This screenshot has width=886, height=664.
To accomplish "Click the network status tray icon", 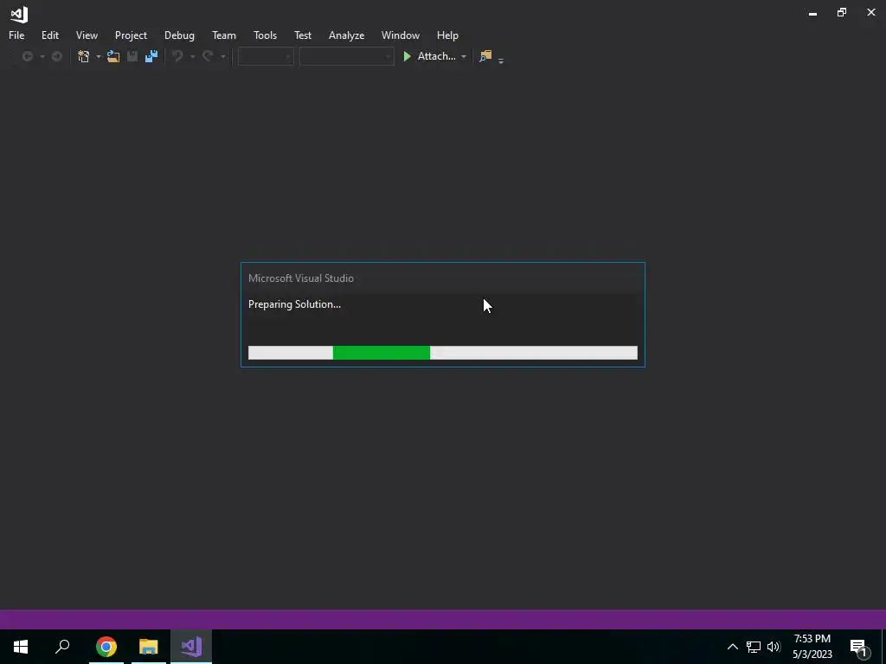I will pos(754,647).
